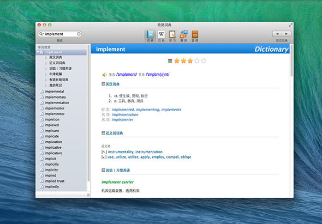322x224 pixels.
Task: Click the content pane vertical scrollbar
Action: [x=291, y=60]
